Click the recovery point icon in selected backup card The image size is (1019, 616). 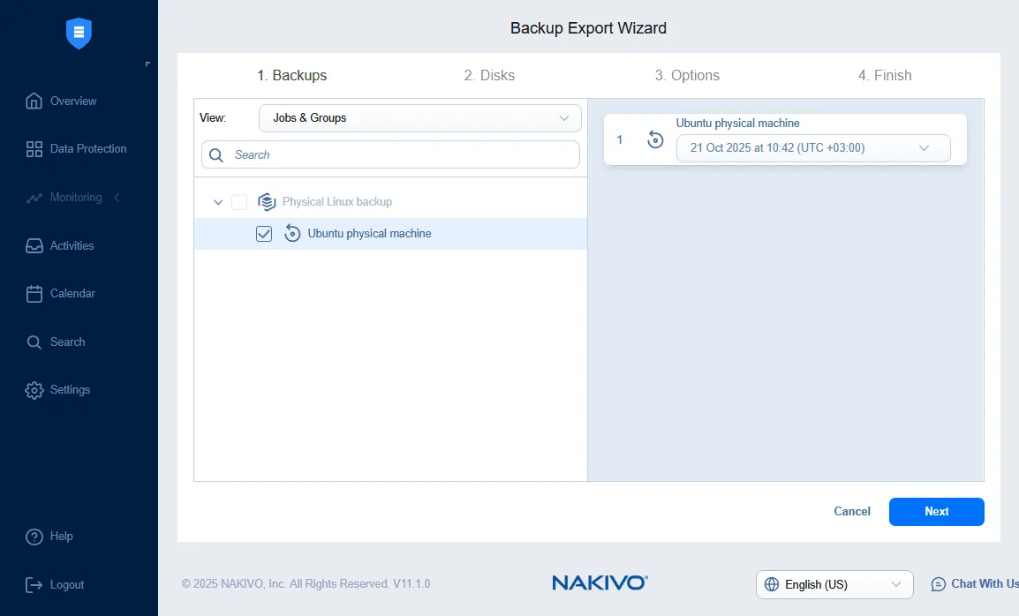click(655, 139)
